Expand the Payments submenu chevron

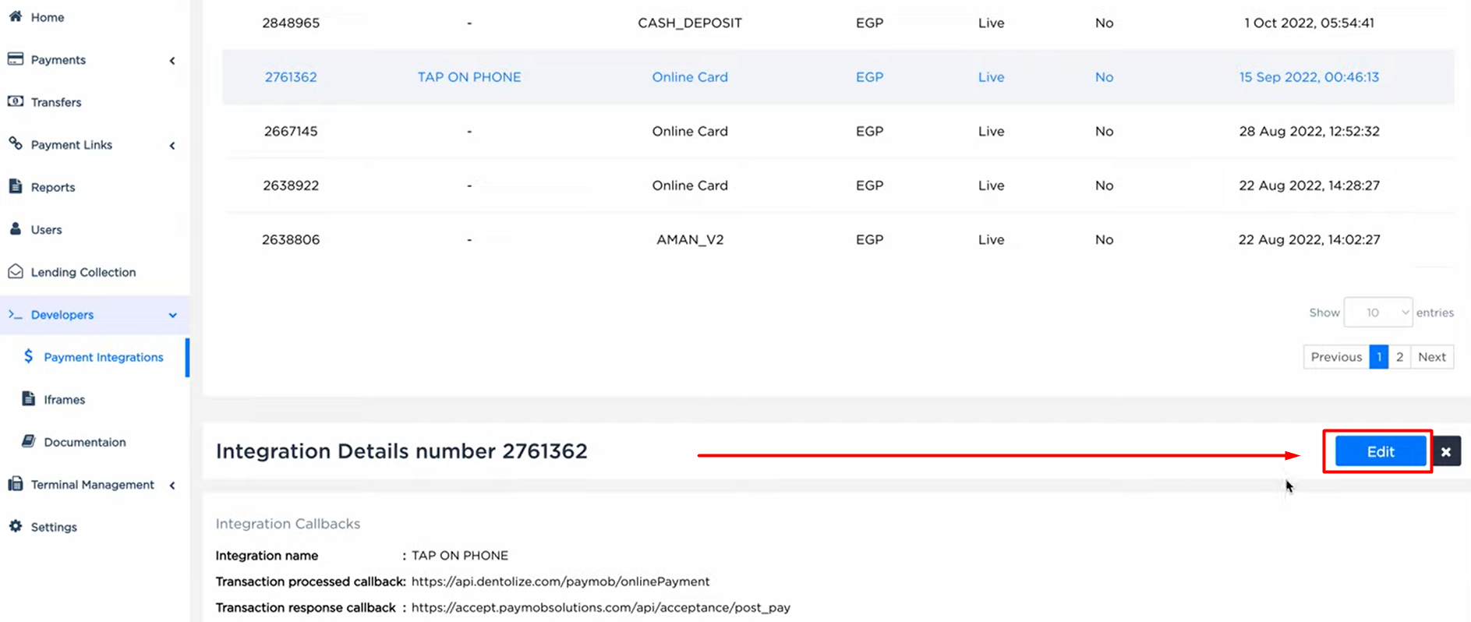[x=172, y=60]
